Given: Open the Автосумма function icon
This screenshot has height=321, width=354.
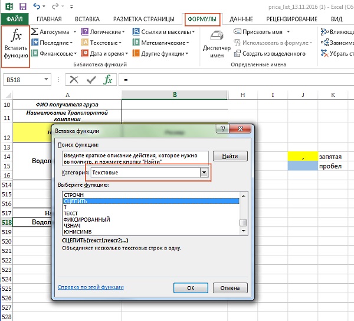Looking at the screenshot, I should (x=35, y=31).
